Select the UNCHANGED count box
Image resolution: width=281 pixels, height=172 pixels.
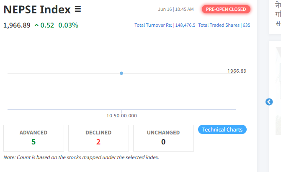click(x=163, y=138)
